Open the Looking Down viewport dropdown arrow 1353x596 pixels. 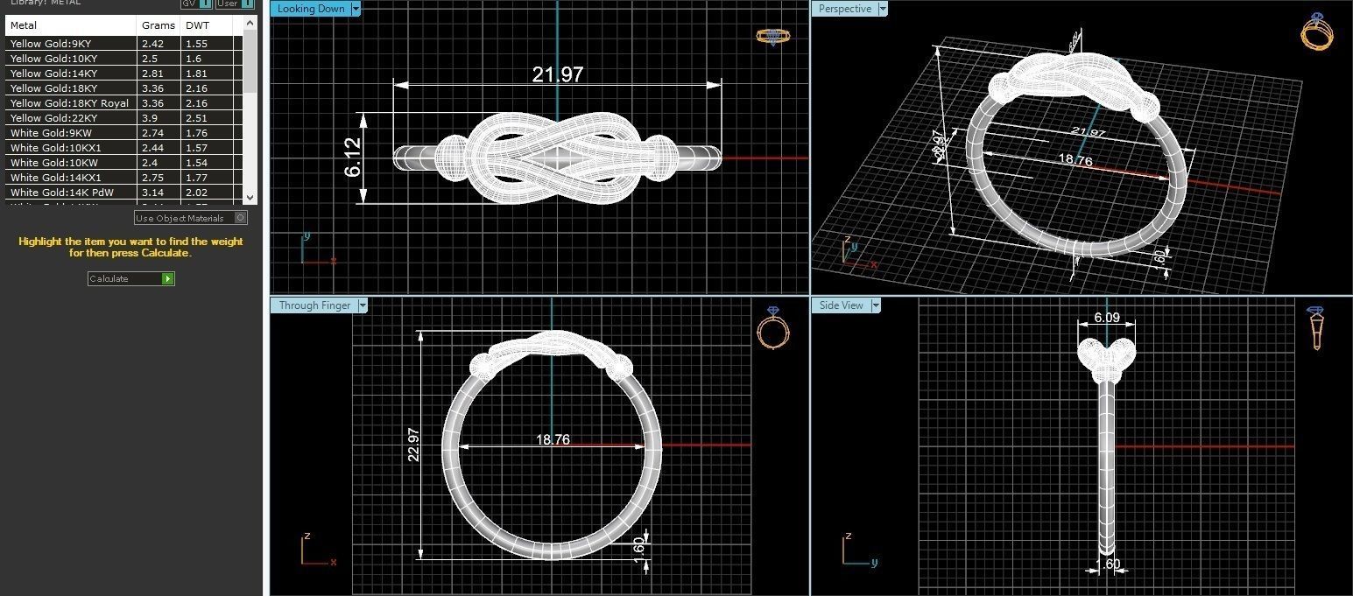(356, 9)
